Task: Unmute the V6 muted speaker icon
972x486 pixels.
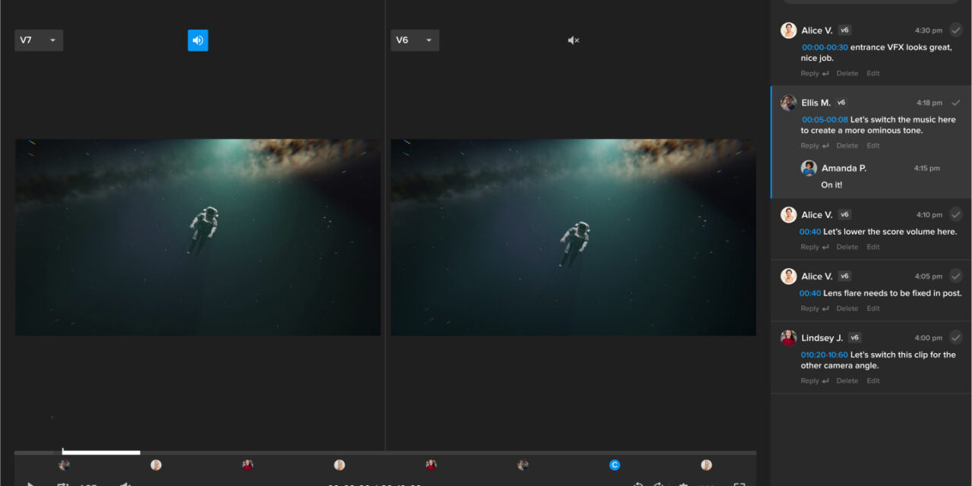Action: (x=573, y=40)
